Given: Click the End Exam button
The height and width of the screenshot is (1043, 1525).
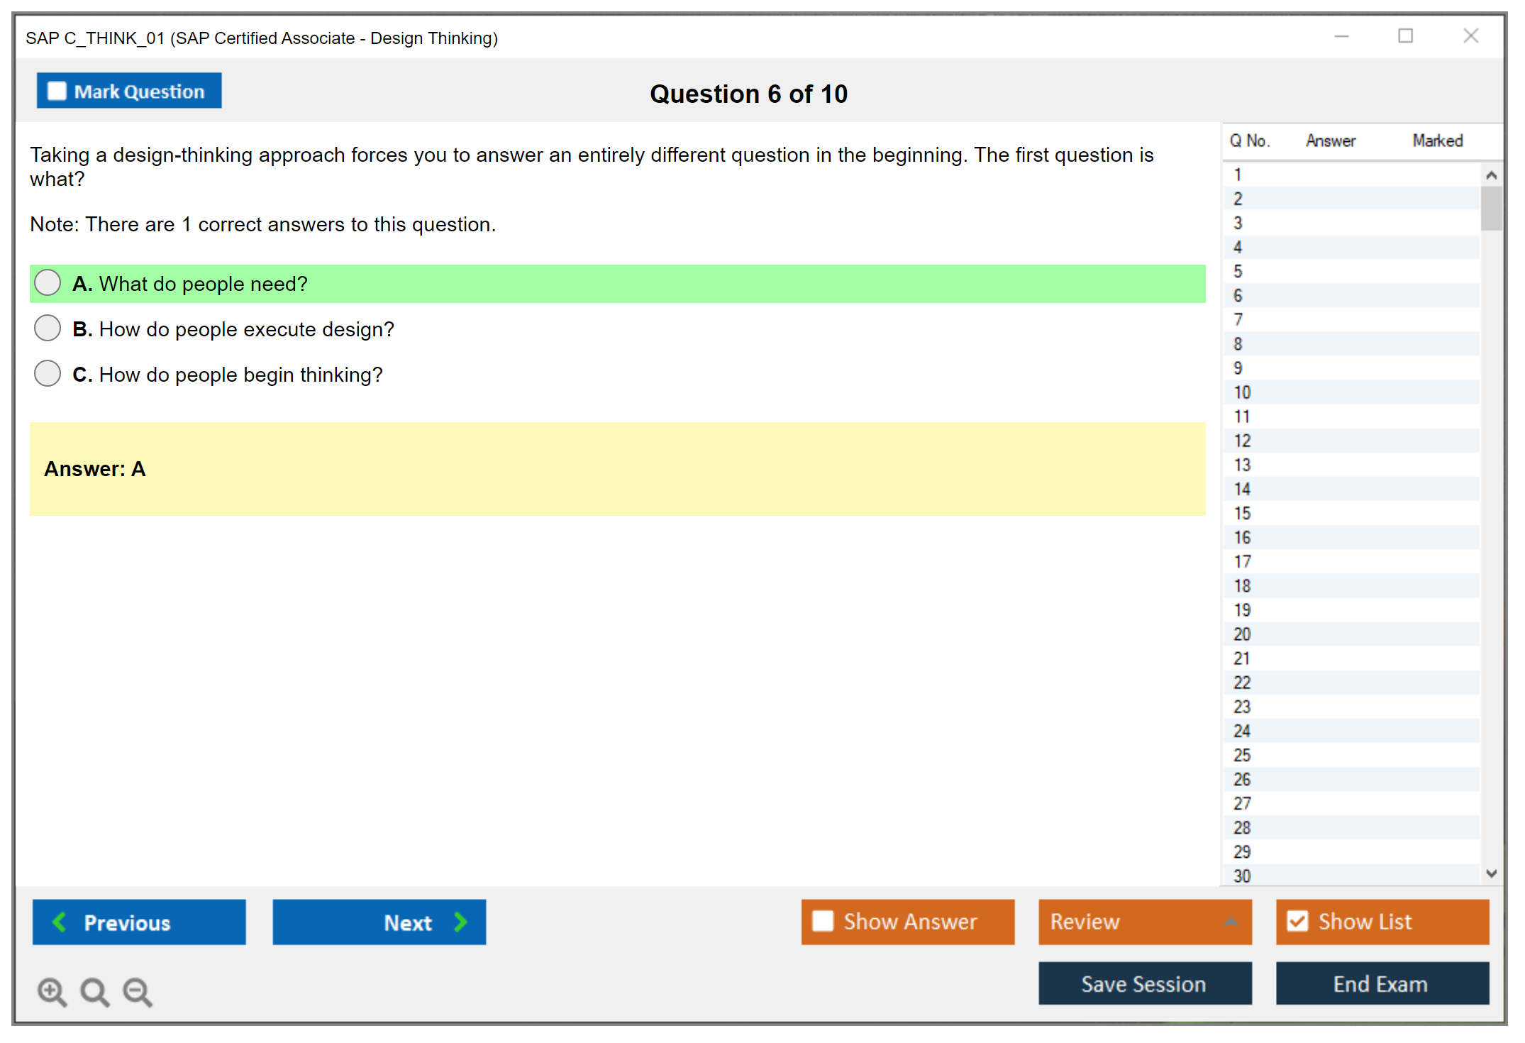Looking at the screenshot, I should [1381, 983].
